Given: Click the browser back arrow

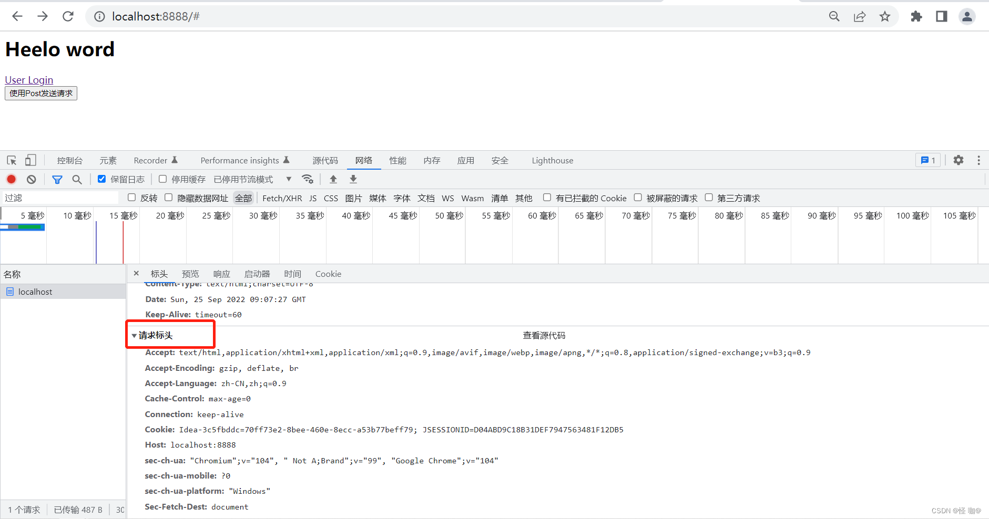Looking at the screenshot, I should pyautogui.click(x=17, y=16).
